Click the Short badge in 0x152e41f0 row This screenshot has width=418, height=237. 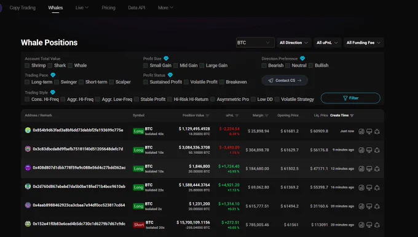(x=139, y=225)
